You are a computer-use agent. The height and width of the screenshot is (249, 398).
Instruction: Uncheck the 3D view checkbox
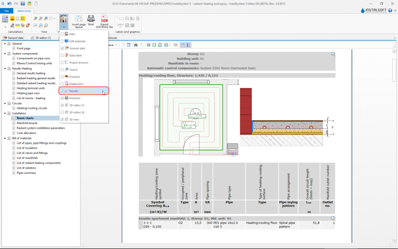click(x=62, y=119)
